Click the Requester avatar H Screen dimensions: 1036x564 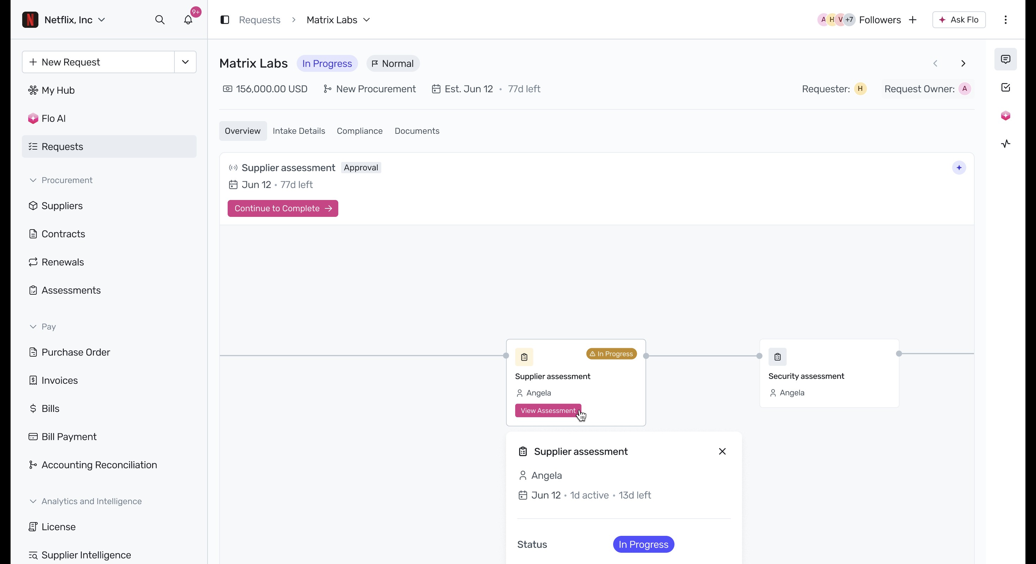860,89
